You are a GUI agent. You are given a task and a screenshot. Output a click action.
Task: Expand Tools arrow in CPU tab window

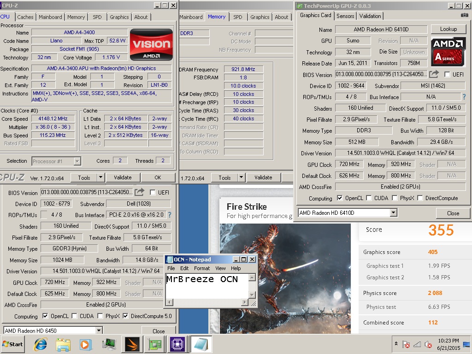point(100,177)
